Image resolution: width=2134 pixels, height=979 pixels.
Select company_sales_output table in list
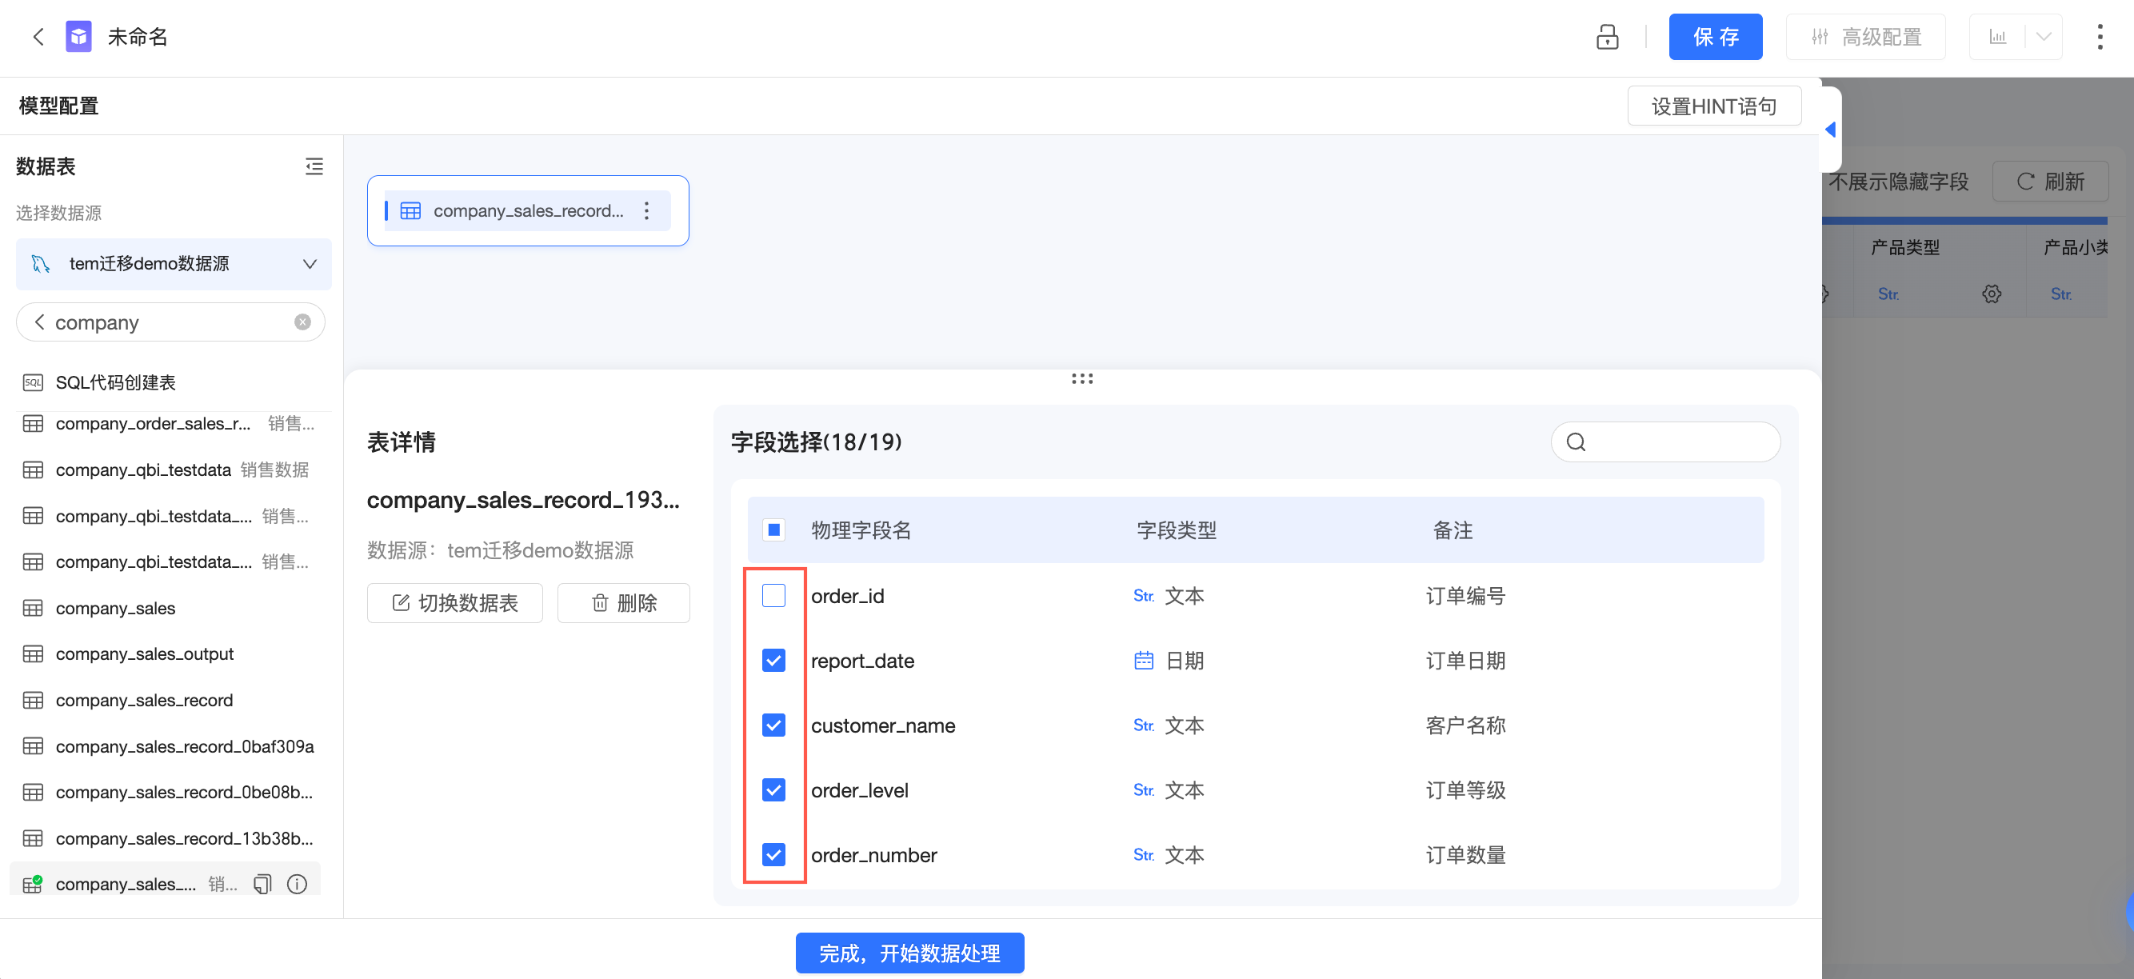tap(144, 653)
